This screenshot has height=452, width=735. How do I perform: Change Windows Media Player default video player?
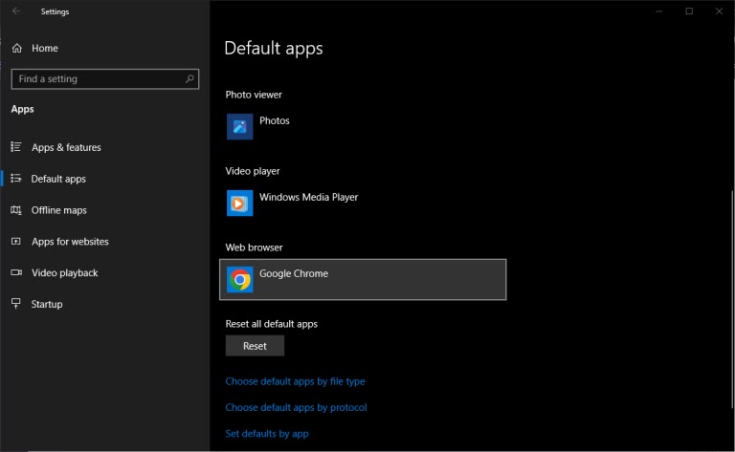(x=363, y=203)
